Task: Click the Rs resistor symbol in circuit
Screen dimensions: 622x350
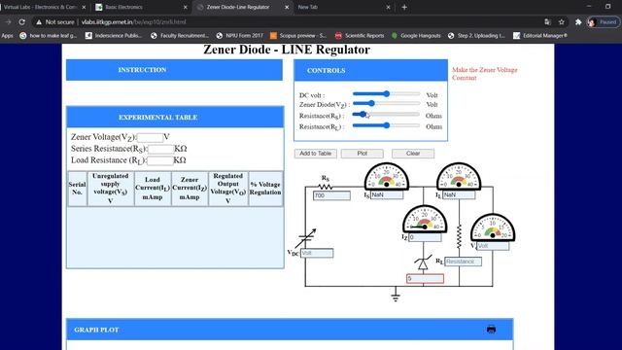Action: 326,186
